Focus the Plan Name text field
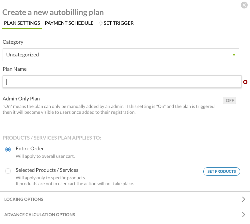 pos(122,82)
